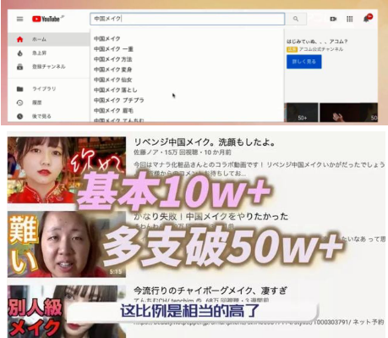The width and height of the screenshot is (388, 338).
Task: Open the 難しい thumbnail with 5:15 duration
Action: click(67, 244)
